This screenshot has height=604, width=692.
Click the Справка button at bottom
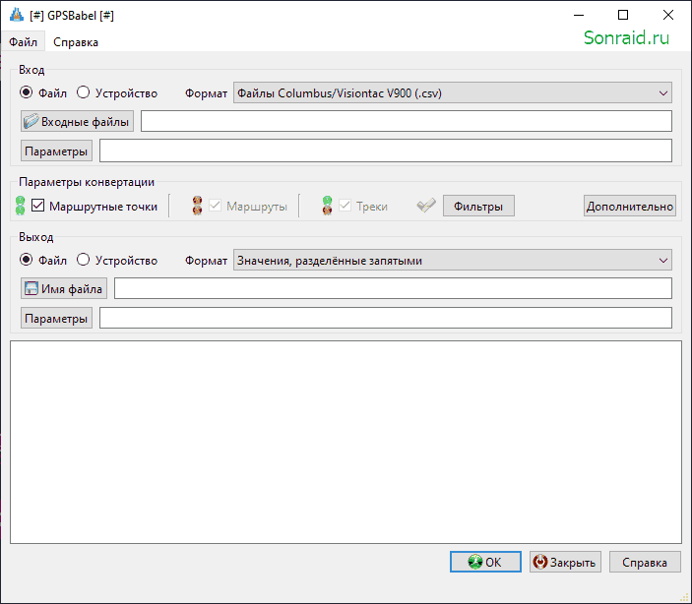pos(645,562)
